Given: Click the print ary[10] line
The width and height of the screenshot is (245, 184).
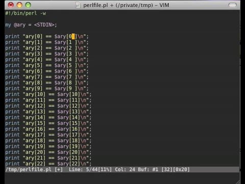Looking at the screenshot, I should [48, 95].
